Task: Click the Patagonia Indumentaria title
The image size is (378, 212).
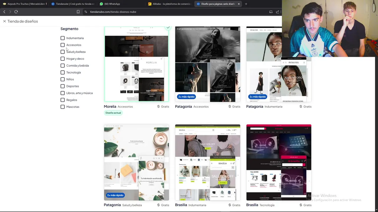Action: point(255,107)
